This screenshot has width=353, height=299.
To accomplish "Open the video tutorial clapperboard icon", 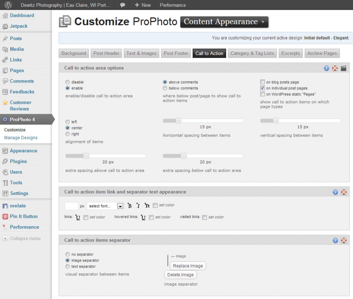I will point(344,68).
